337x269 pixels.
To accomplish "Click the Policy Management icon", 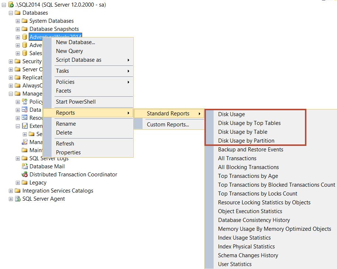I will [x=25, y=101].
